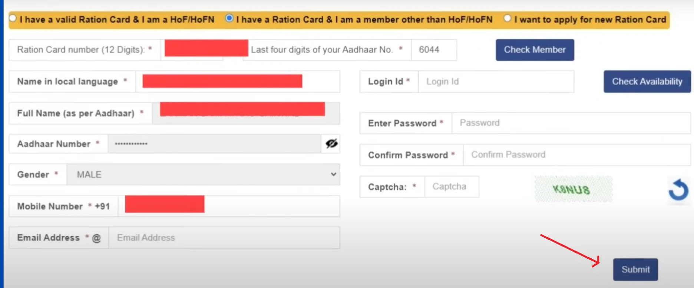This screenshot has height=288, width=694.
Task: Click the captcha refresh icon
Action: [678, 190]
